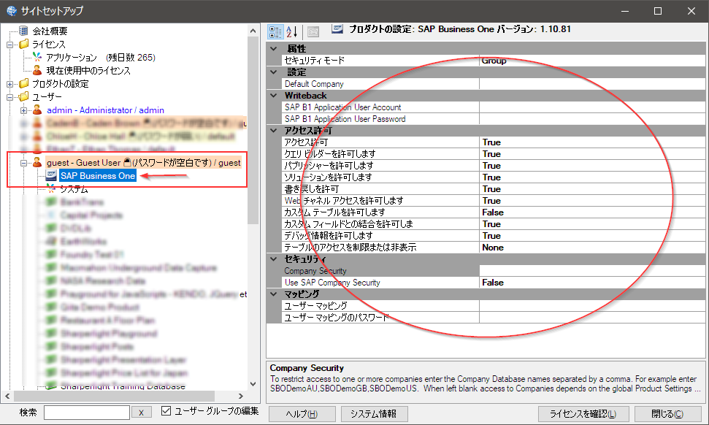Click ユーザー マッピングのパスワード value field
This screenshot has height=425, width=709.
pos(592,318)
